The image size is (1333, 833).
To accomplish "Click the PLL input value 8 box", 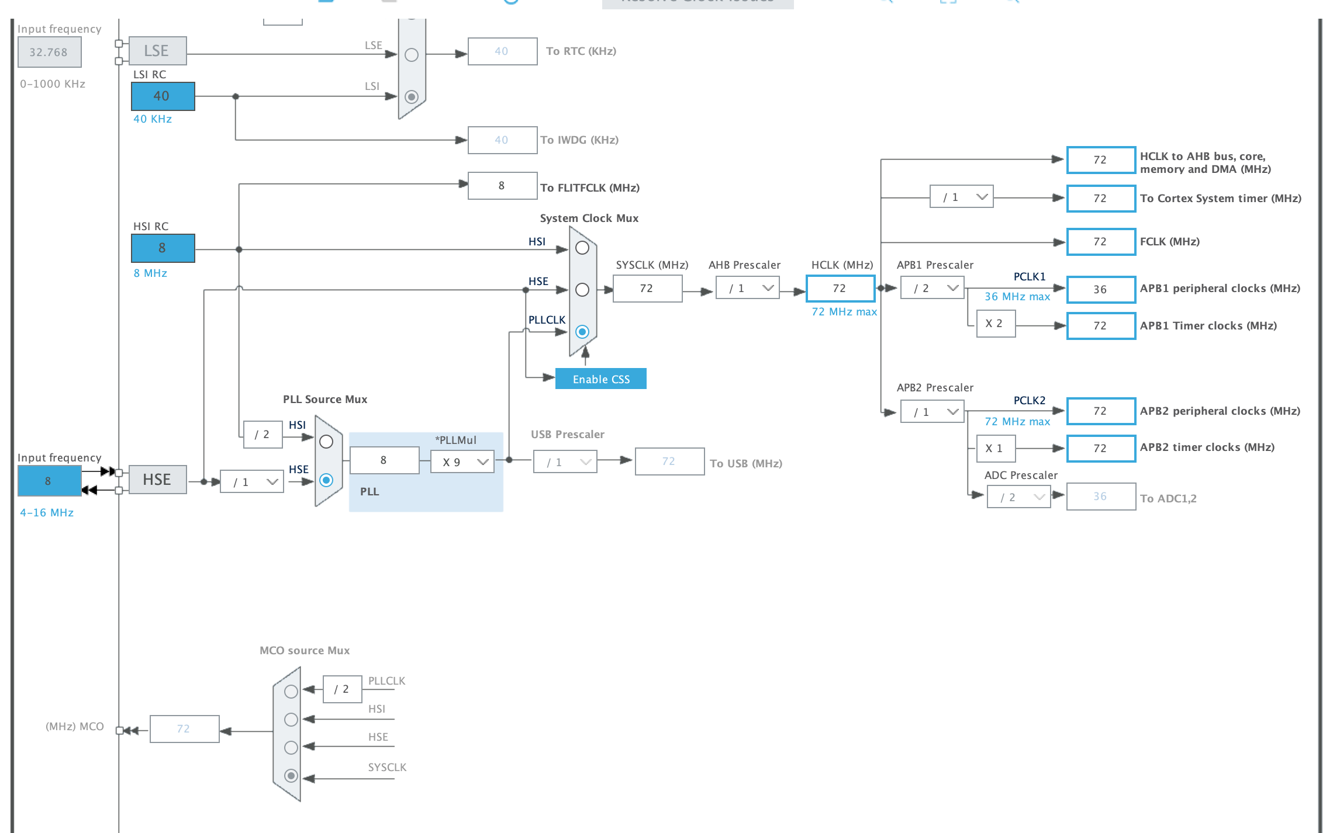I will [x=385, y=460].
